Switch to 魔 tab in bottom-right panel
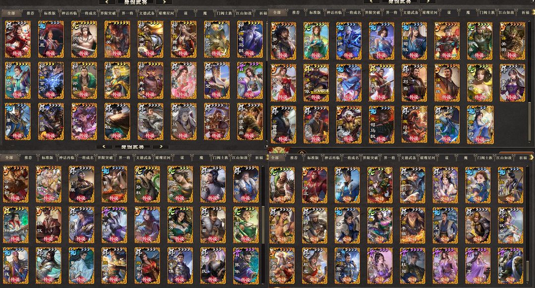This screenshot has width=535, height=288. click(466, 158)
